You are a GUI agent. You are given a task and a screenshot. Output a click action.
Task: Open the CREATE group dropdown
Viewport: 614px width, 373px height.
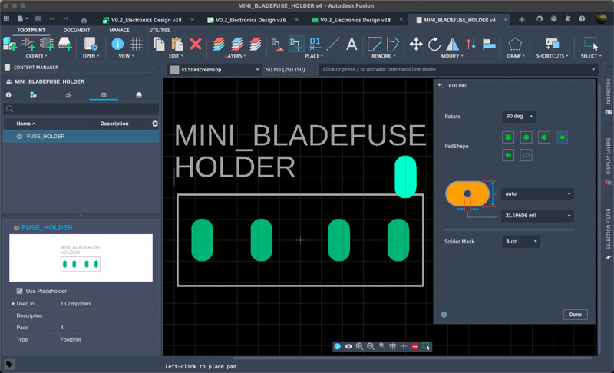tap(36, 56)
